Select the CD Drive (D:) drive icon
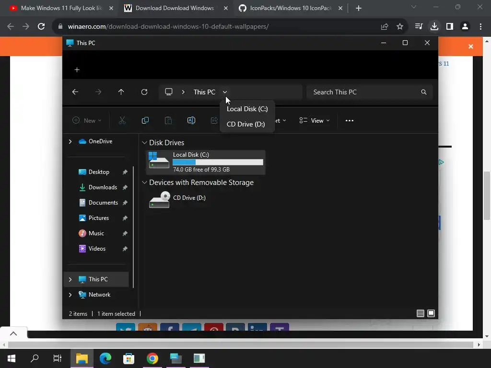Viewport: 491px width, 368px height. point(159,200)
